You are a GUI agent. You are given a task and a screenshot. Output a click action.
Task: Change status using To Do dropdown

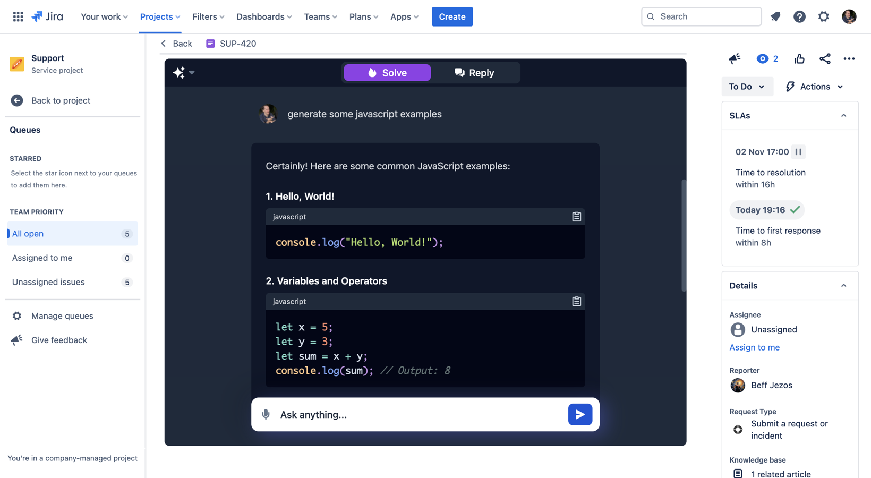coord(747,87)
